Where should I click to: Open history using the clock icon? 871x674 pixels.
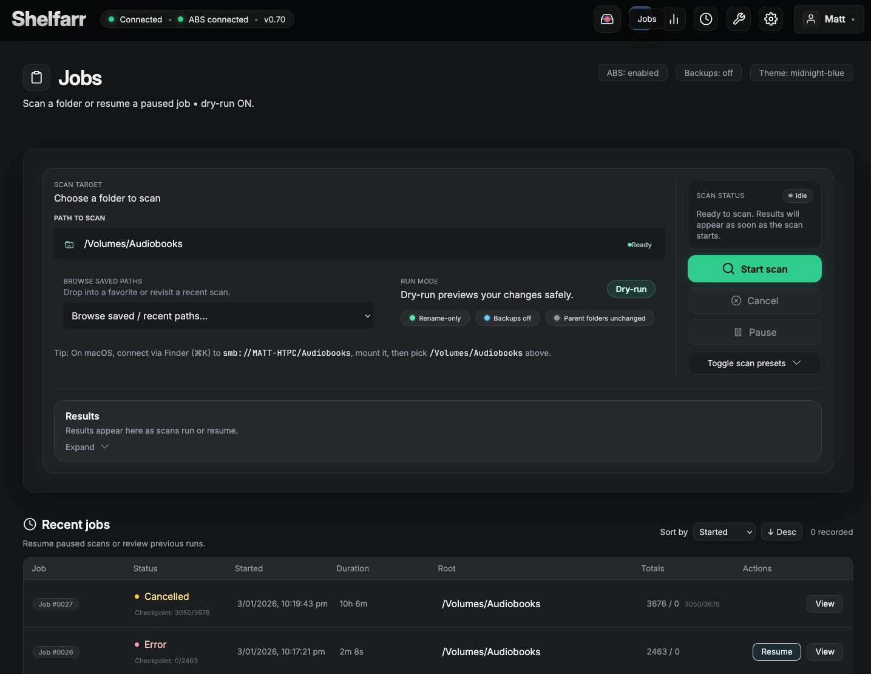[x=705, y=19]
